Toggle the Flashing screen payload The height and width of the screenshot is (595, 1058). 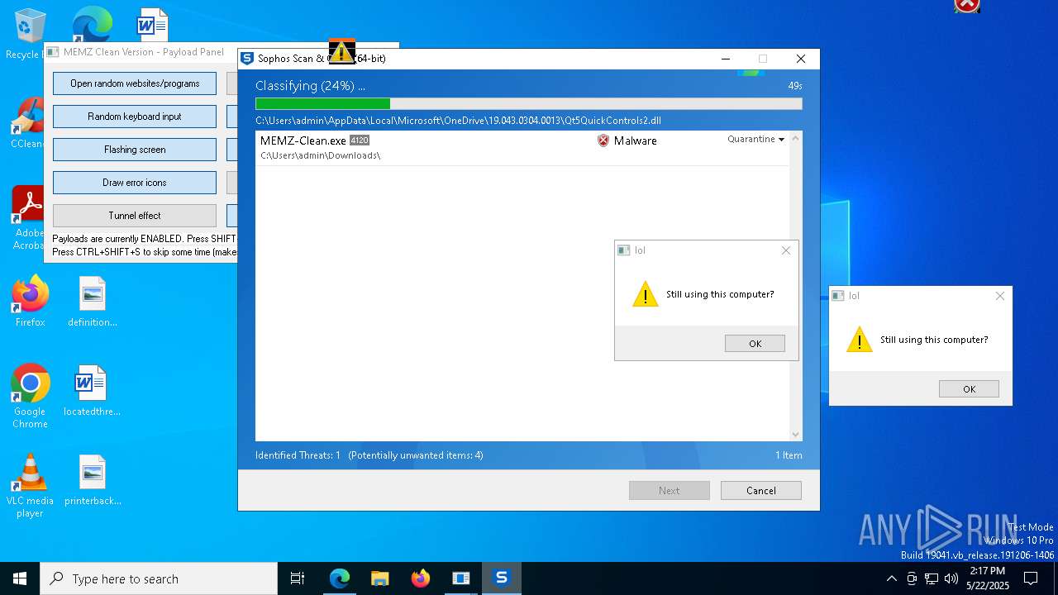(135, 150)
